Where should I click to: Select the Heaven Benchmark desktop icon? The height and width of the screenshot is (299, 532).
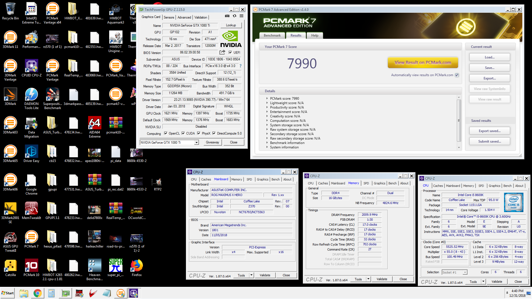[95, 270]
